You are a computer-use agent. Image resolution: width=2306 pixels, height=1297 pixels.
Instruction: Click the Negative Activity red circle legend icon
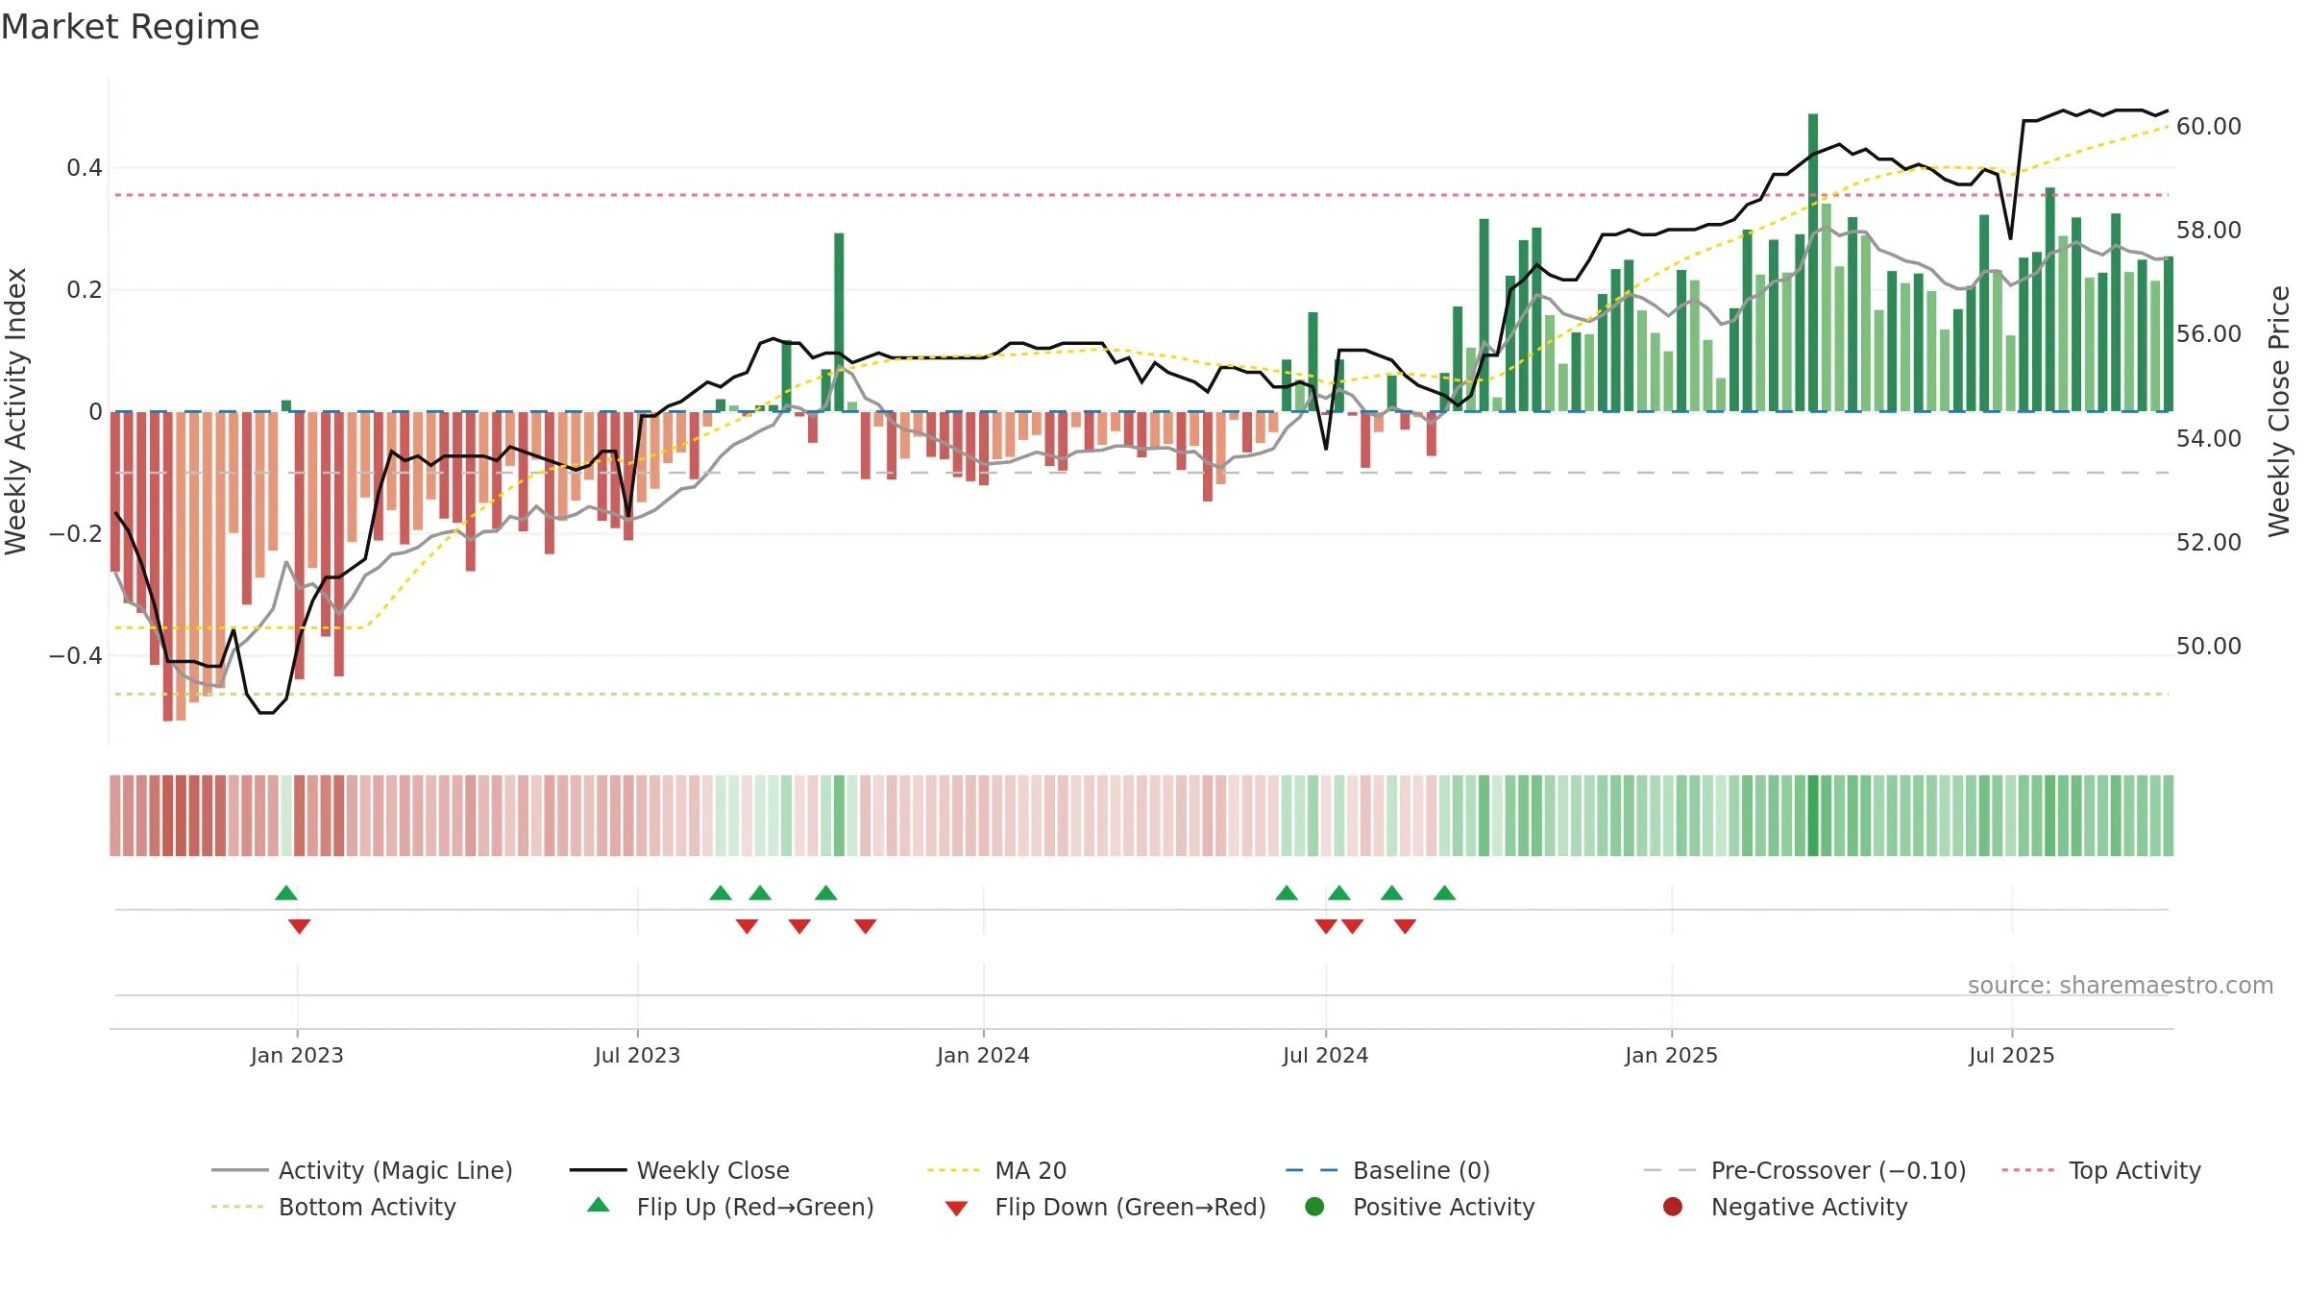1673,1207
